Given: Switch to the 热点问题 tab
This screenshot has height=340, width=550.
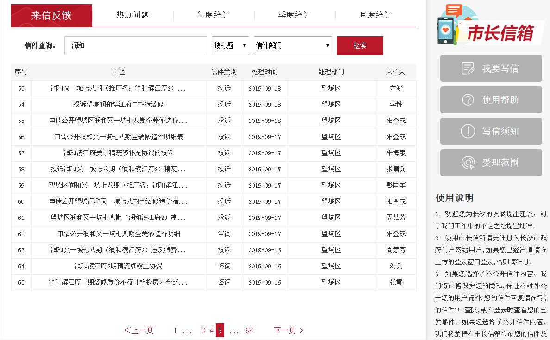Looking at the screenshot, I should (x=133, y=15).
